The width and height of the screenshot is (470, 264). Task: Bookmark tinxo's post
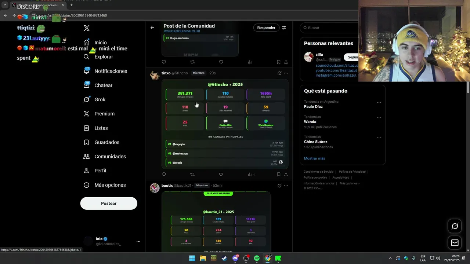point(279,175)
